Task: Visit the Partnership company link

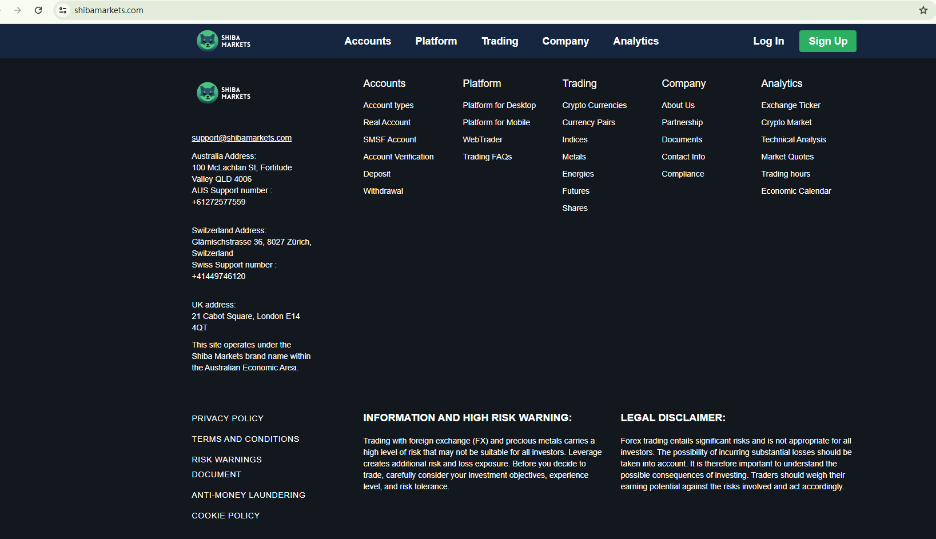Action: click(682, 122)
